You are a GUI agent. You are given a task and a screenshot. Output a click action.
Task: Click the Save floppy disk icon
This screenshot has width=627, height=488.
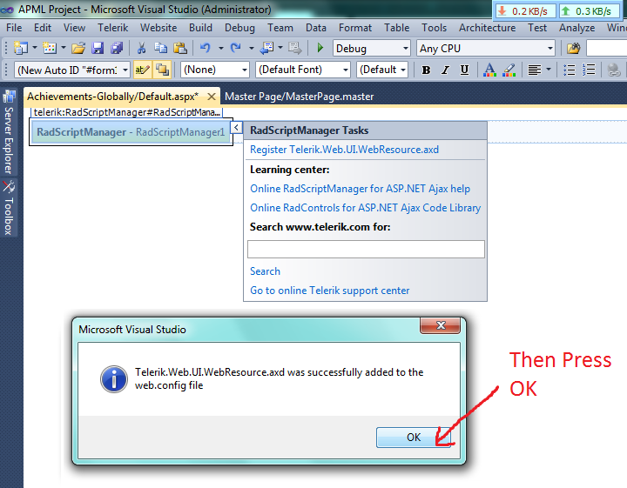pyautogui.click(x=98, y=49)
